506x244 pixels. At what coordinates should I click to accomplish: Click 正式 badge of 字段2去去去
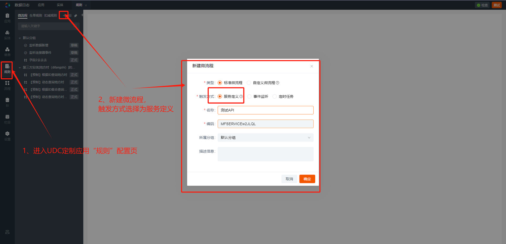pyautogui.click(x=74, y=60)
